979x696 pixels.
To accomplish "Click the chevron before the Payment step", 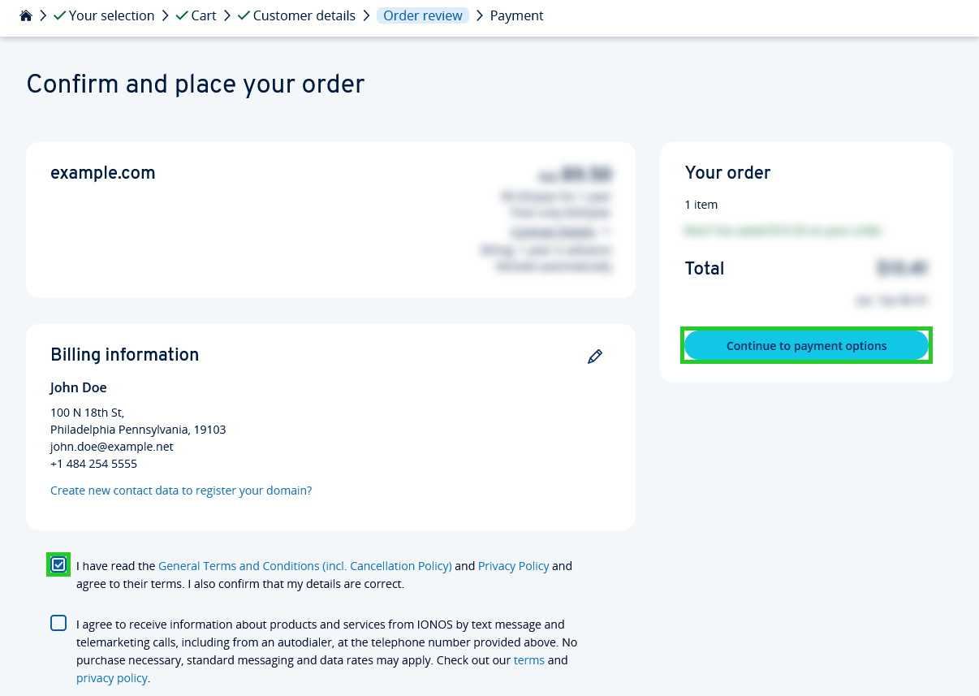I will click(479, 15).
